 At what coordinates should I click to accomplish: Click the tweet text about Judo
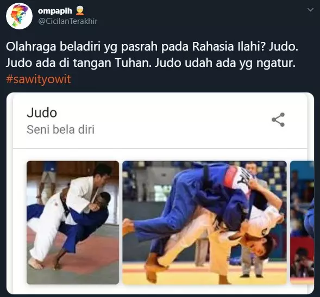152,55
